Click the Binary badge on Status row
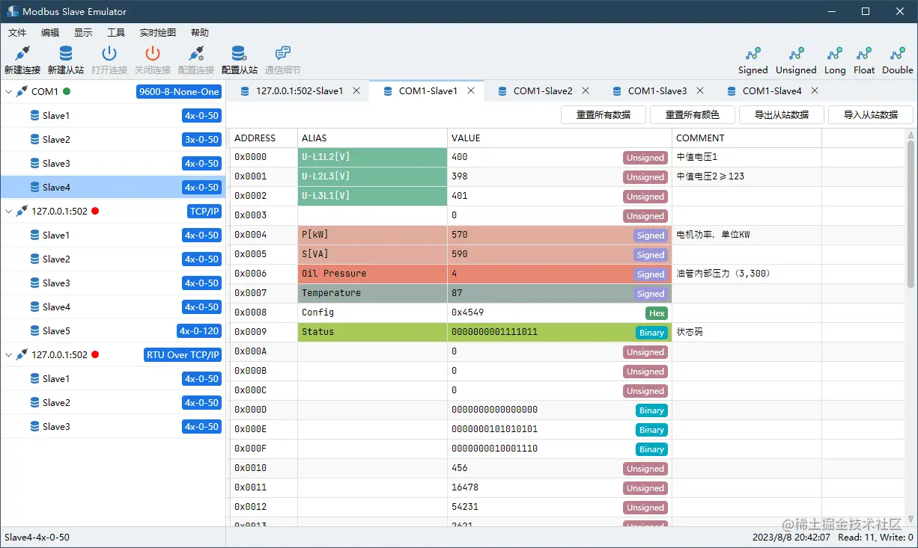 tap(651, 333)
